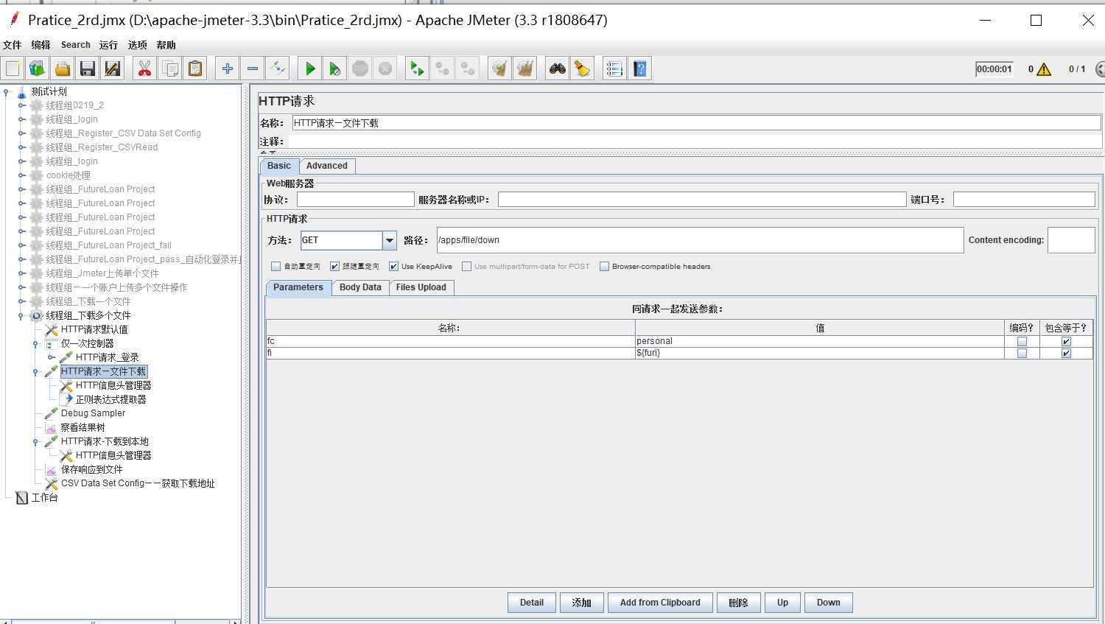Move parameter with the Down button
The width and height of the screenshot is (1105, 624).
pos(828,603)
